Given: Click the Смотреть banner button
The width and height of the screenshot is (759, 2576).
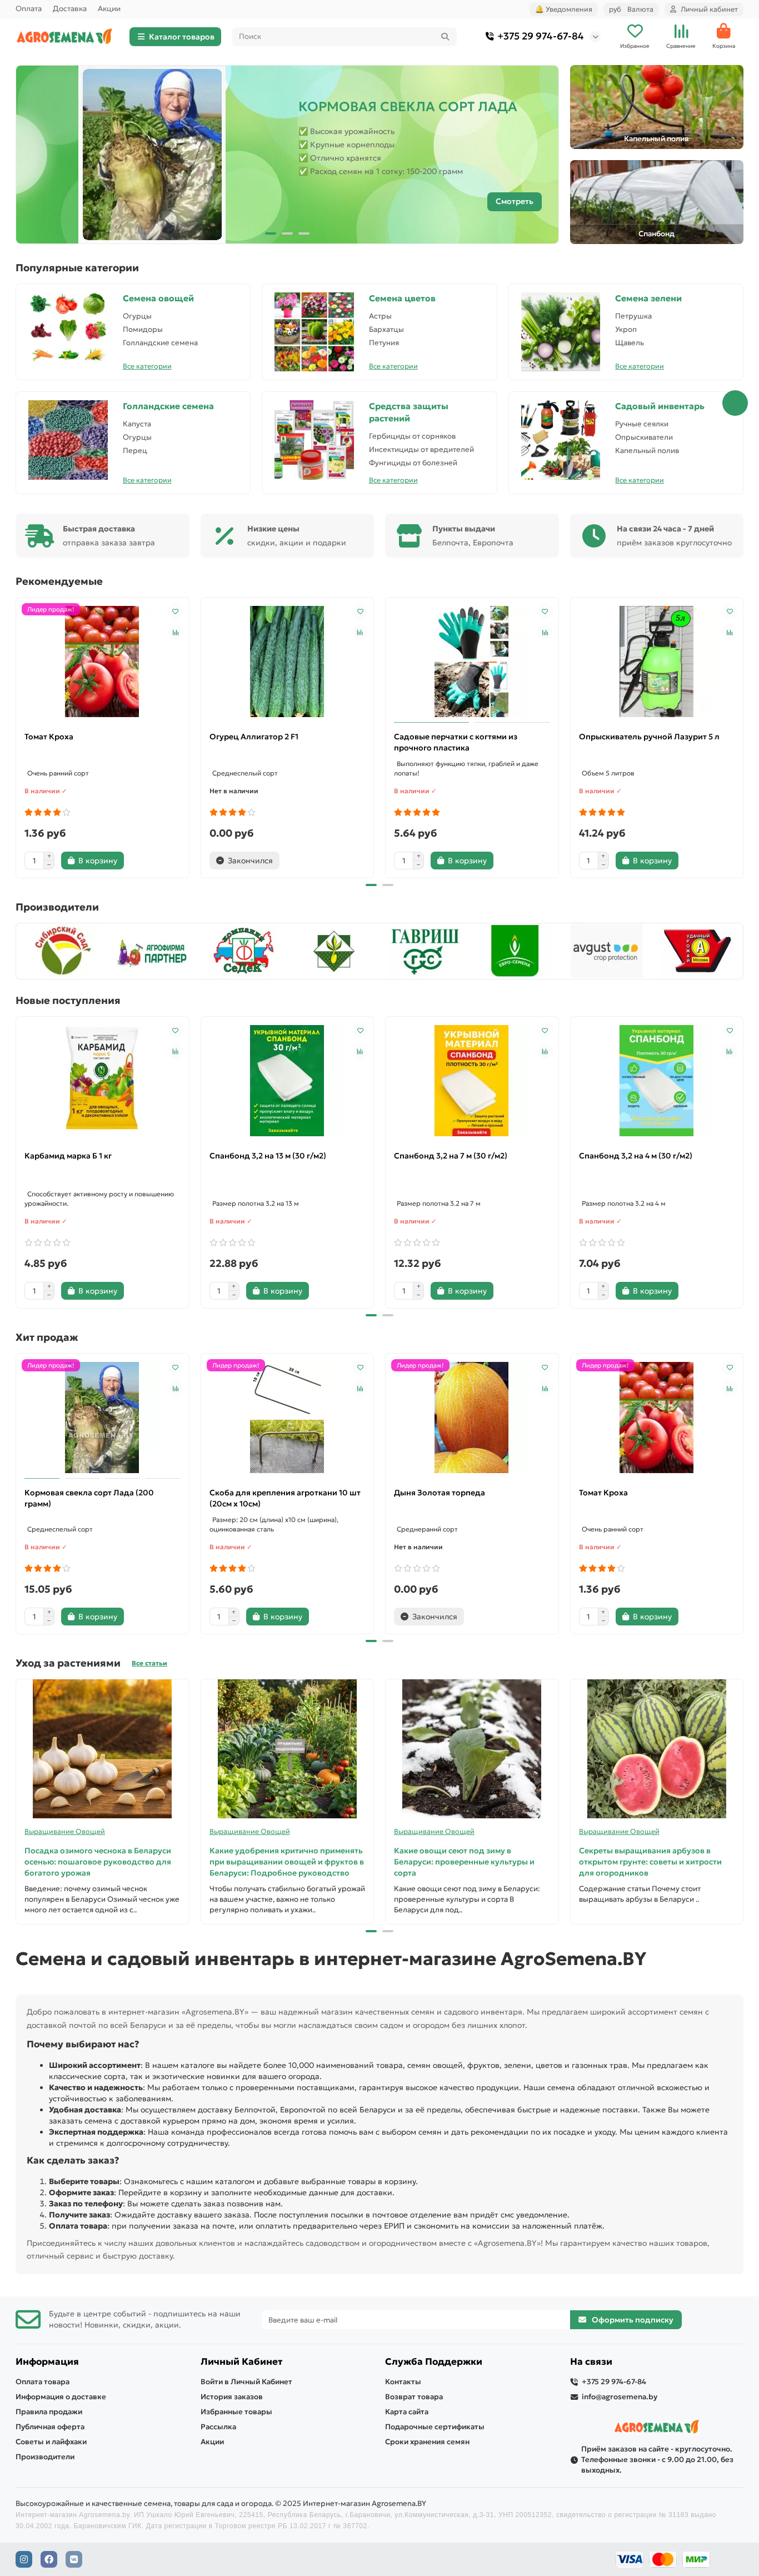Looking at the screenshot, I should coord(514,201).
